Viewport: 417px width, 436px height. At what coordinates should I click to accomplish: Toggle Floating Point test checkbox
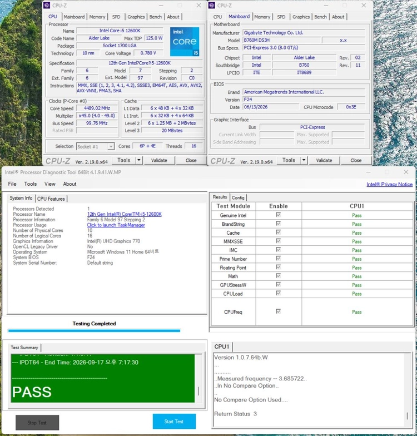pyautogui.click(x=278, y=267)
